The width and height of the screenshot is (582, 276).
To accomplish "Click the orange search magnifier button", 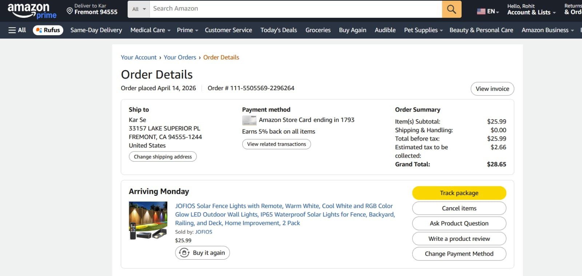I will (x=451, y=9).
